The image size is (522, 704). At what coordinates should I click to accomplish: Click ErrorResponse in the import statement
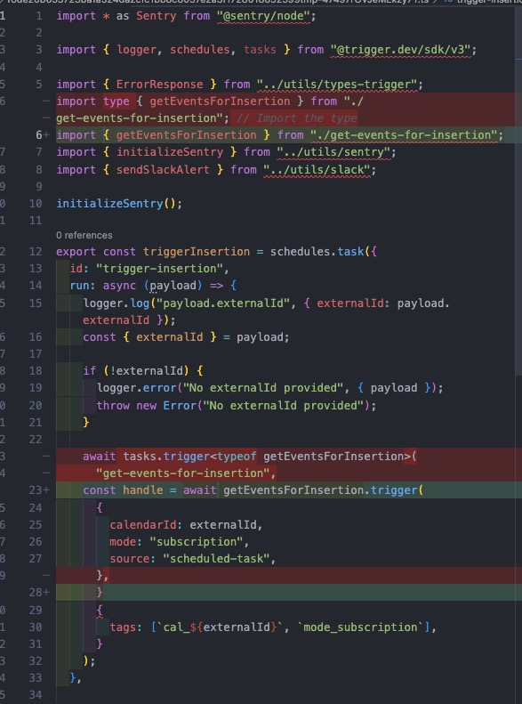tap(160, 85)
